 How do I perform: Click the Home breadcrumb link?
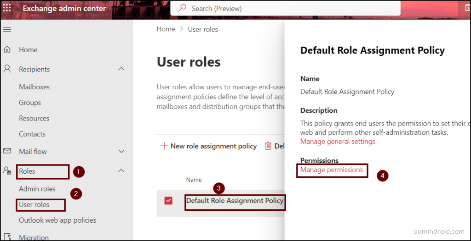[x=166, y=29]
